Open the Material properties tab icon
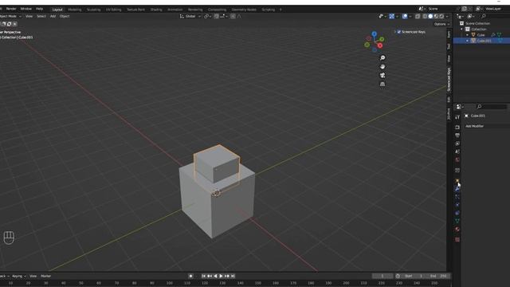 pos(457,229)
